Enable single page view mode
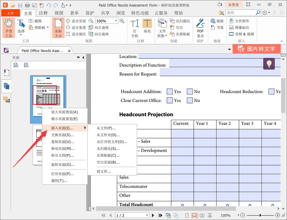Image resolution: width=287 pixels, height=220 pixels. point(187,216)
